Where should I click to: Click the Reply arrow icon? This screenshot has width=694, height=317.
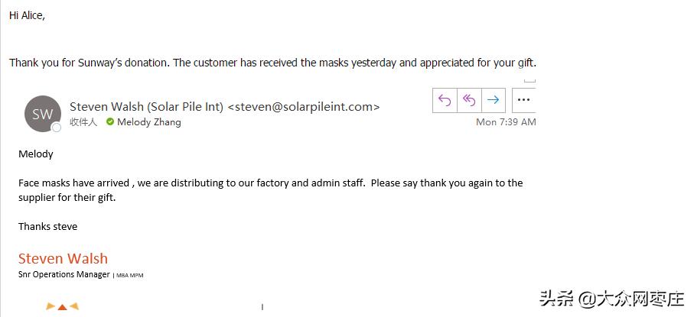445,100
